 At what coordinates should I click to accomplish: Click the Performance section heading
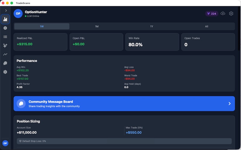27,61
